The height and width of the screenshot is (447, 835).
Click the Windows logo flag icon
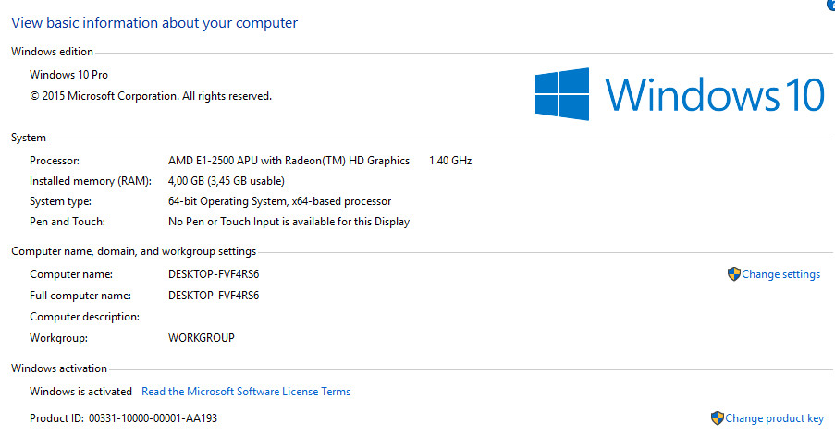tap(562, 94)
